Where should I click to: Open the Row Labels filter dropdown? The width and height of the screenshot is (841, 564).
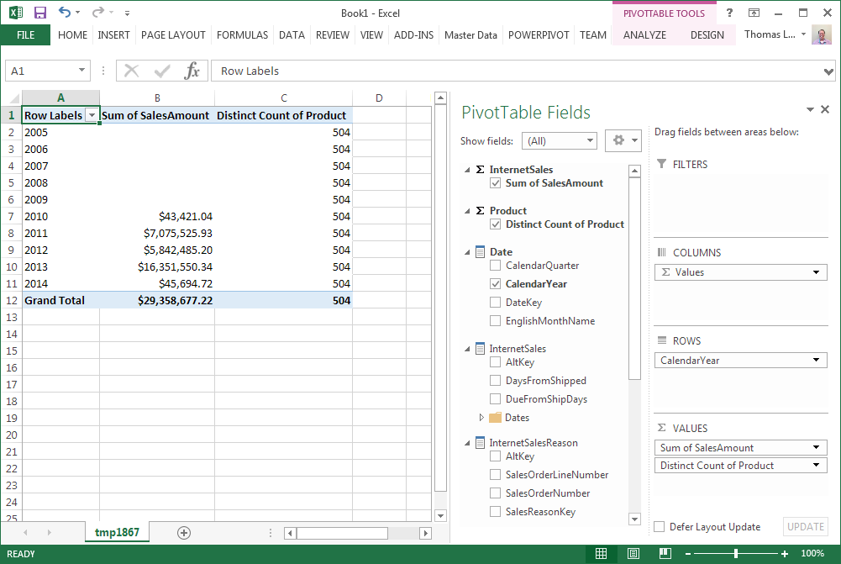coord(92,115)
